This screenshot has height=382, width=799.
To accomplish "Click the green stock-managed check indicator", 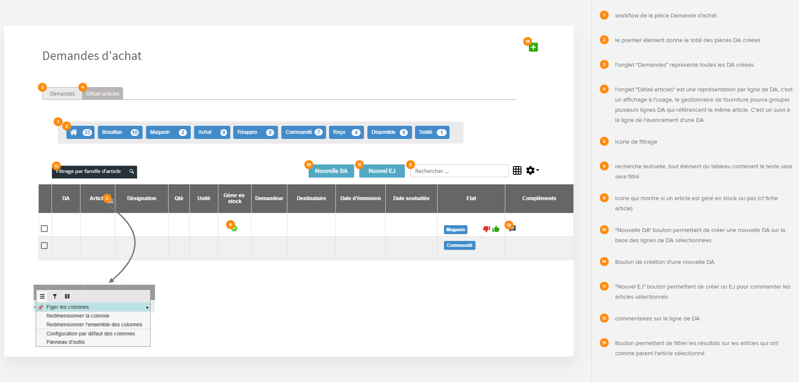I will tap(234, 228).
